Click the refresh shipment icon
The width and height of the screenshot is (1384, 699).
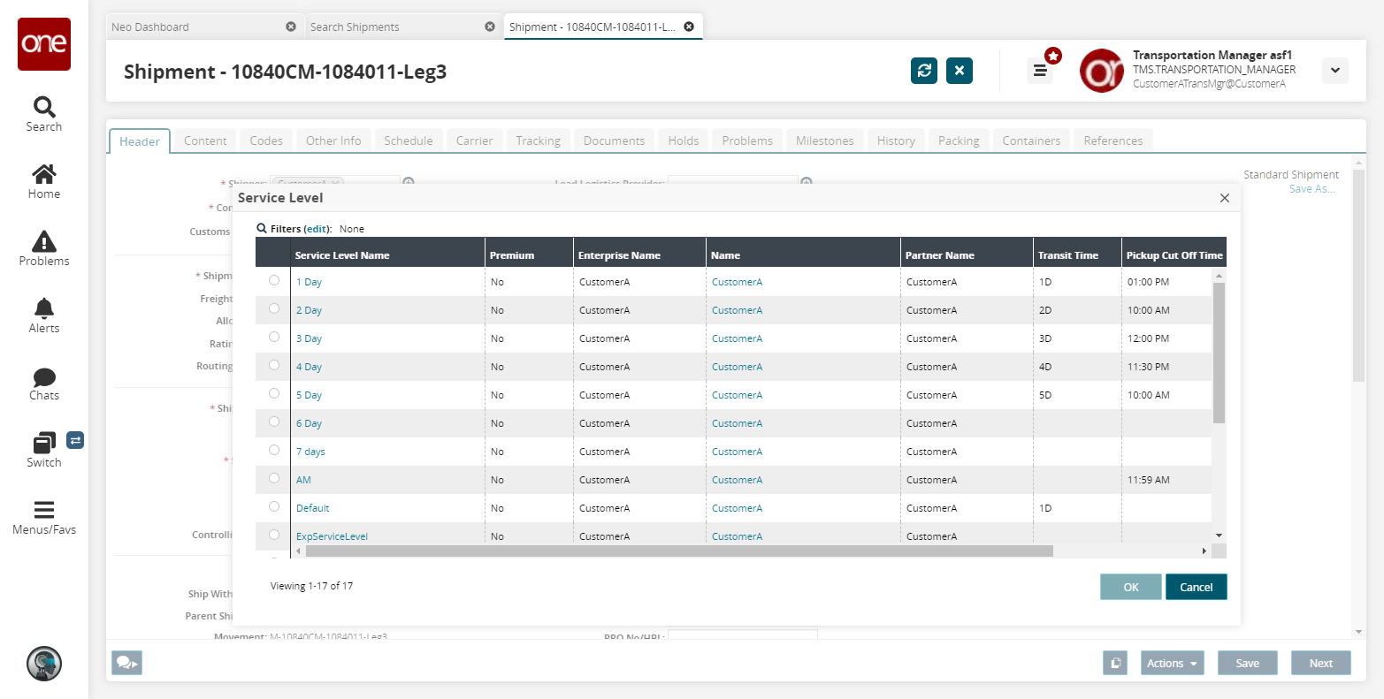coord(924,71)
